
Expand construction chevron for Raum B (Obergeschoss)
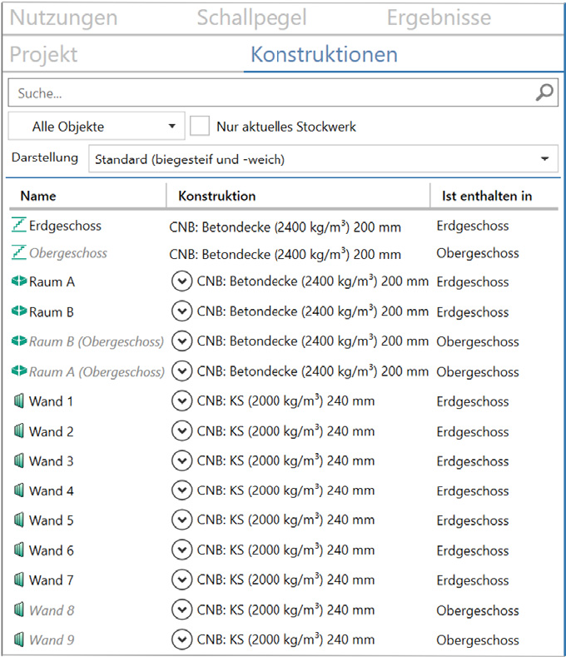click(181, 341)
